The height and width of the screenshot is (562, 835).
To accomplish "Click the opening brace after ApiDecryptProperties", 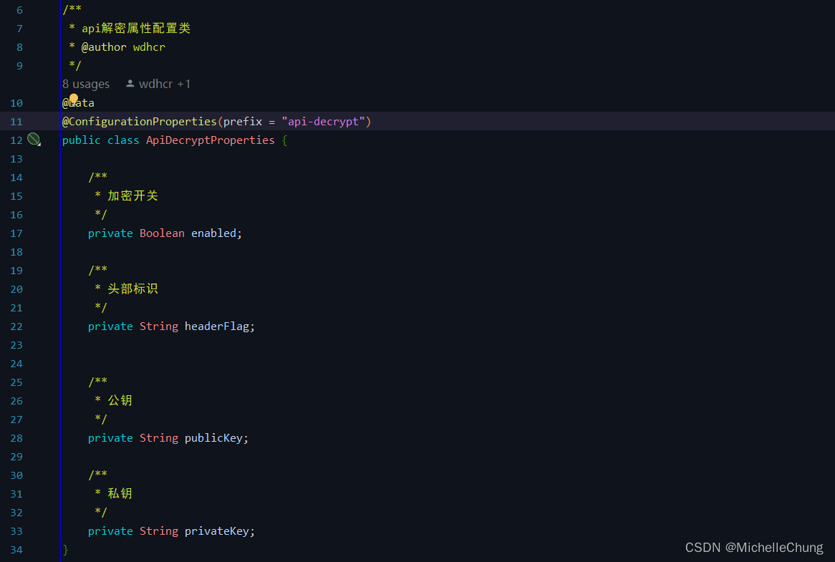I will [284, 140].
